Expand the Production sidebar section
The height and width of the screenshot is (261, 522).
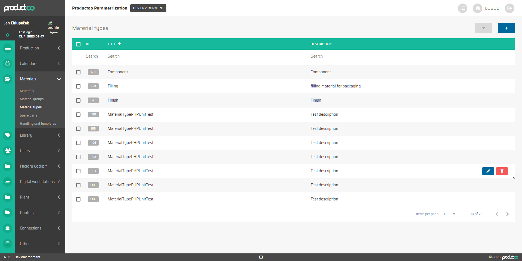40,48
